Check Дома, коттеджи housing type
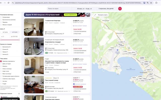Screen dimensions: 161x100 1,64
